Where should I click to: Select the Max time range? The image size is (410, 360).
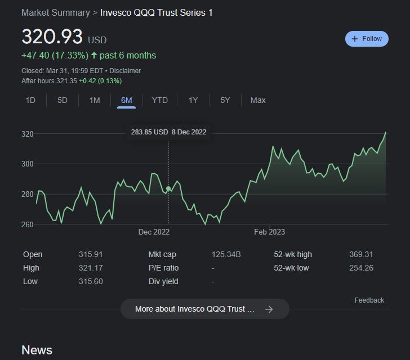pos(258,100)
